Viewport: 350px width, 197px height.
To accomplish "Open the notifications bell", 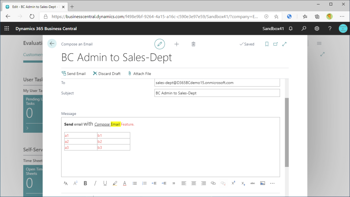I will (x=291, y=28).
